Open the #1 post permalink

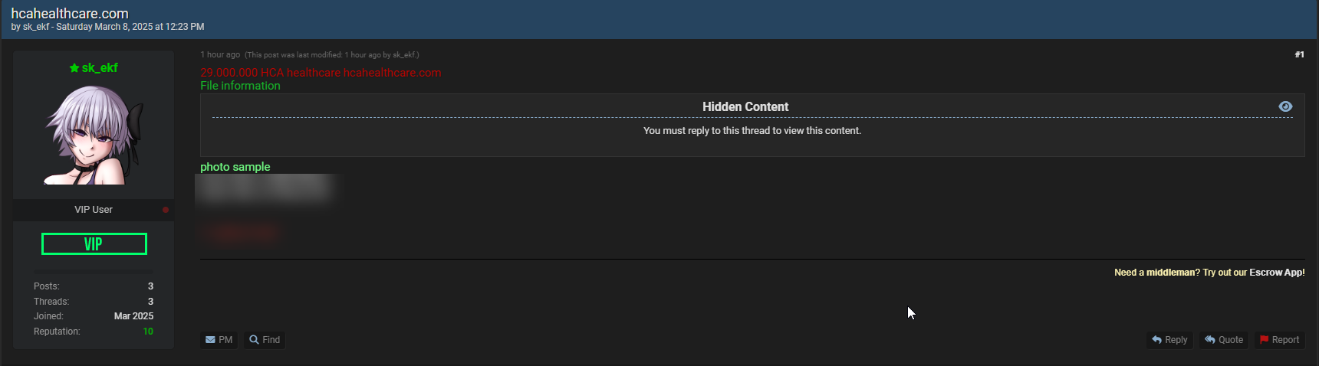[x=1299, y=54]
